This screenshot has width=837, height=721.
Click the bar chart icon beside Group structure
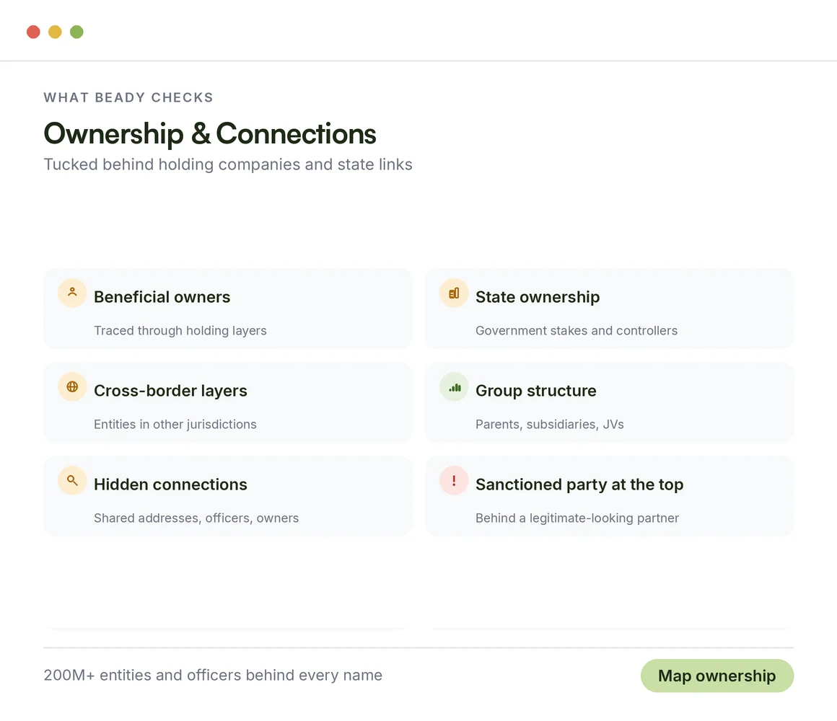click(454, 386)
